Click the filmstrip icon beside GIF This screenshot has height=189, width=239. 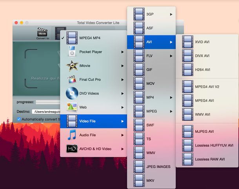(139, 70)
